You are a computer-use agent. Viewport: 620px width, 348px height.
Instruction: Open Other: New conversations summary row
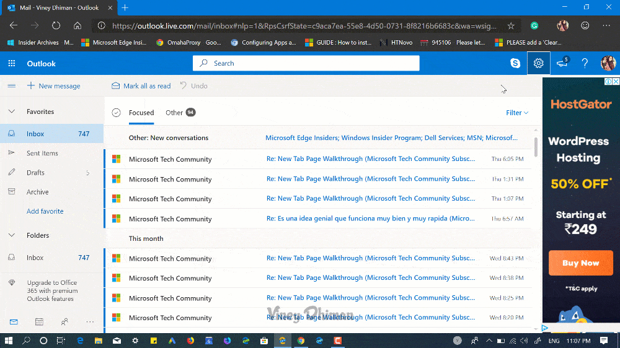tap(319, 138)
